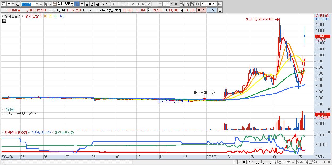Click the letter A text tool icon

click(x=329, y=162)
